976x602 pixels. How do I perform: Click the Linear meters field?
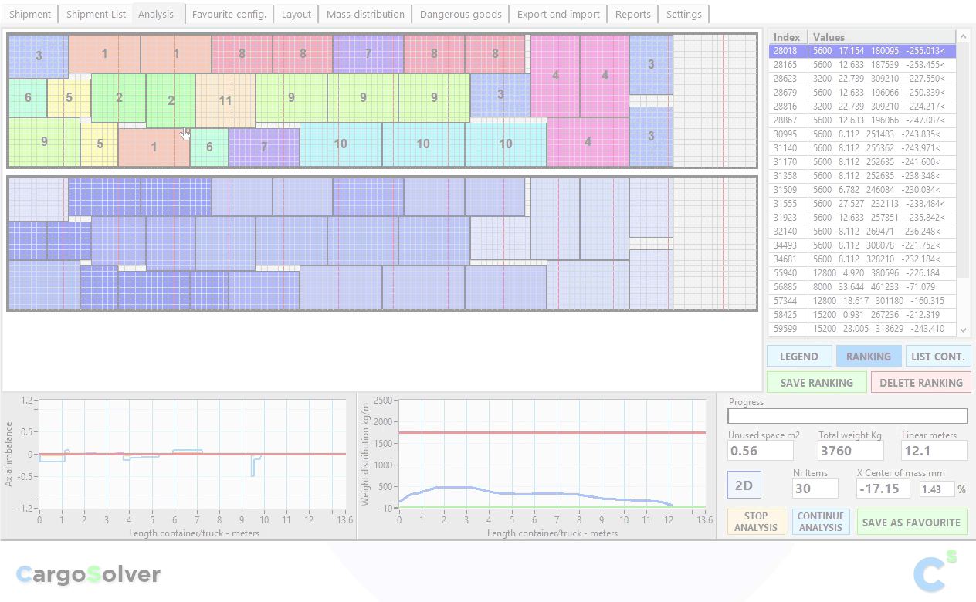click(x=934, y=451)
